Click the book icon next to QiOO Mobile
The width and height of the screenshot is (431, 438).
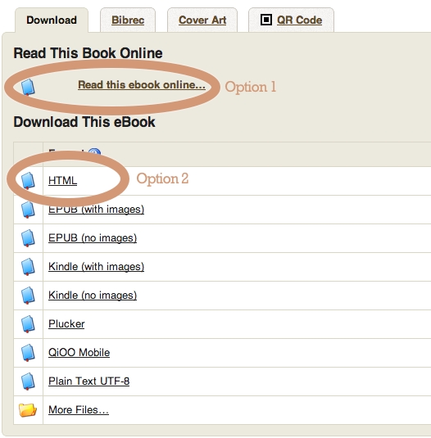28,353
